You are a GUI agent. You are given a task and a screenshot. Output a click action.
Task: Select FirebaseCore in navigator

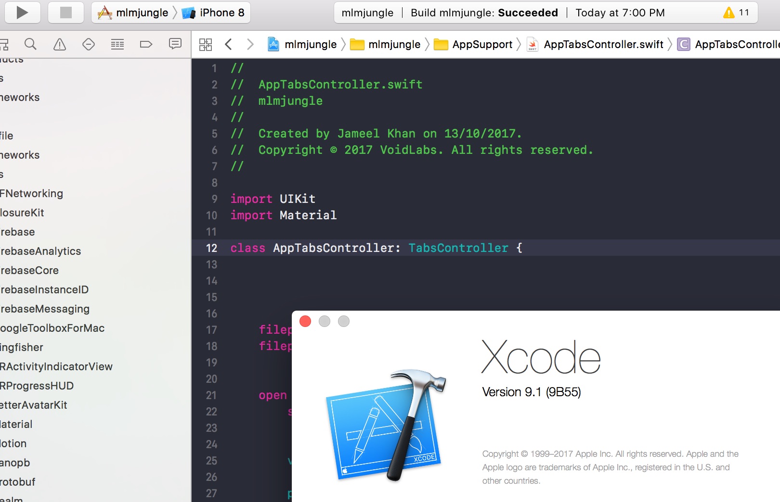pyautogui.click(x=29, y=270)
